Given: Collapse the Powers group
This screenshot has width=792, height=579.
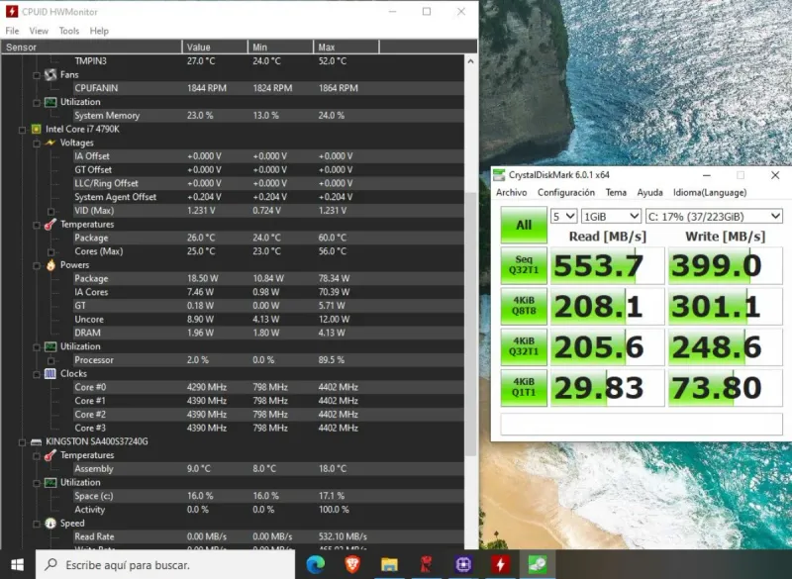Looking at the screenshot, I should click(x=37, y=265).
